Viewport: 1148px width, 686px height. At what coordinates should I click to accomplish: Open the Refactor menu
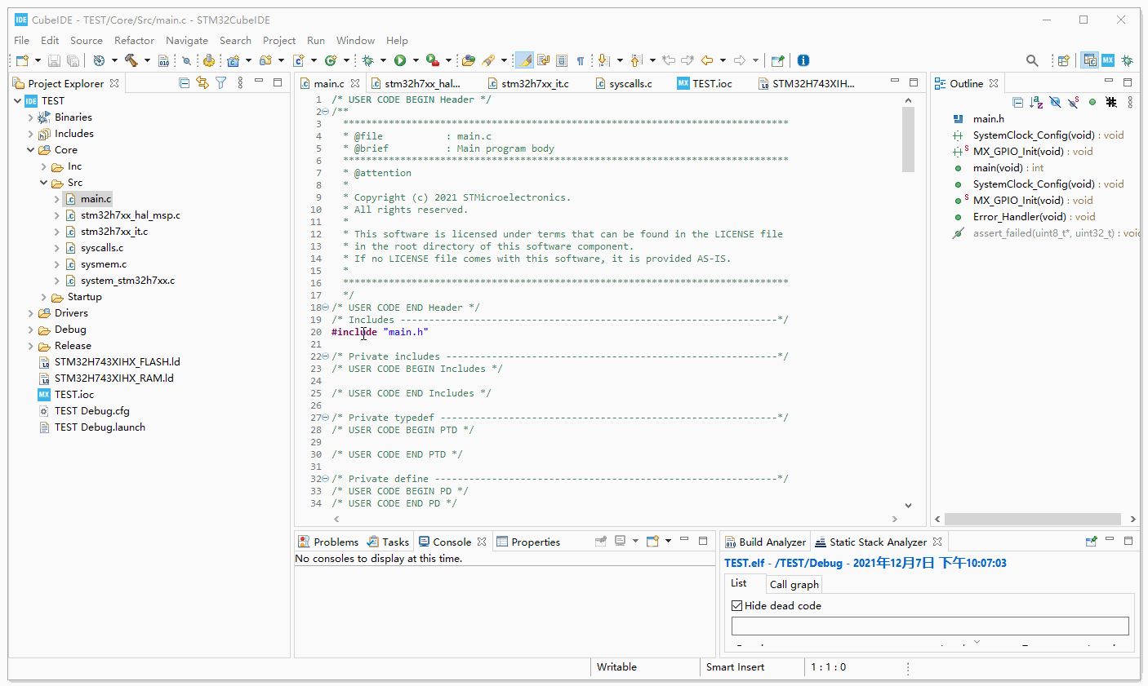(134, 40)
